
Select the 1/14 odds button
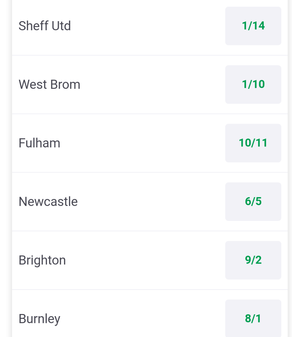coord(253,26)
